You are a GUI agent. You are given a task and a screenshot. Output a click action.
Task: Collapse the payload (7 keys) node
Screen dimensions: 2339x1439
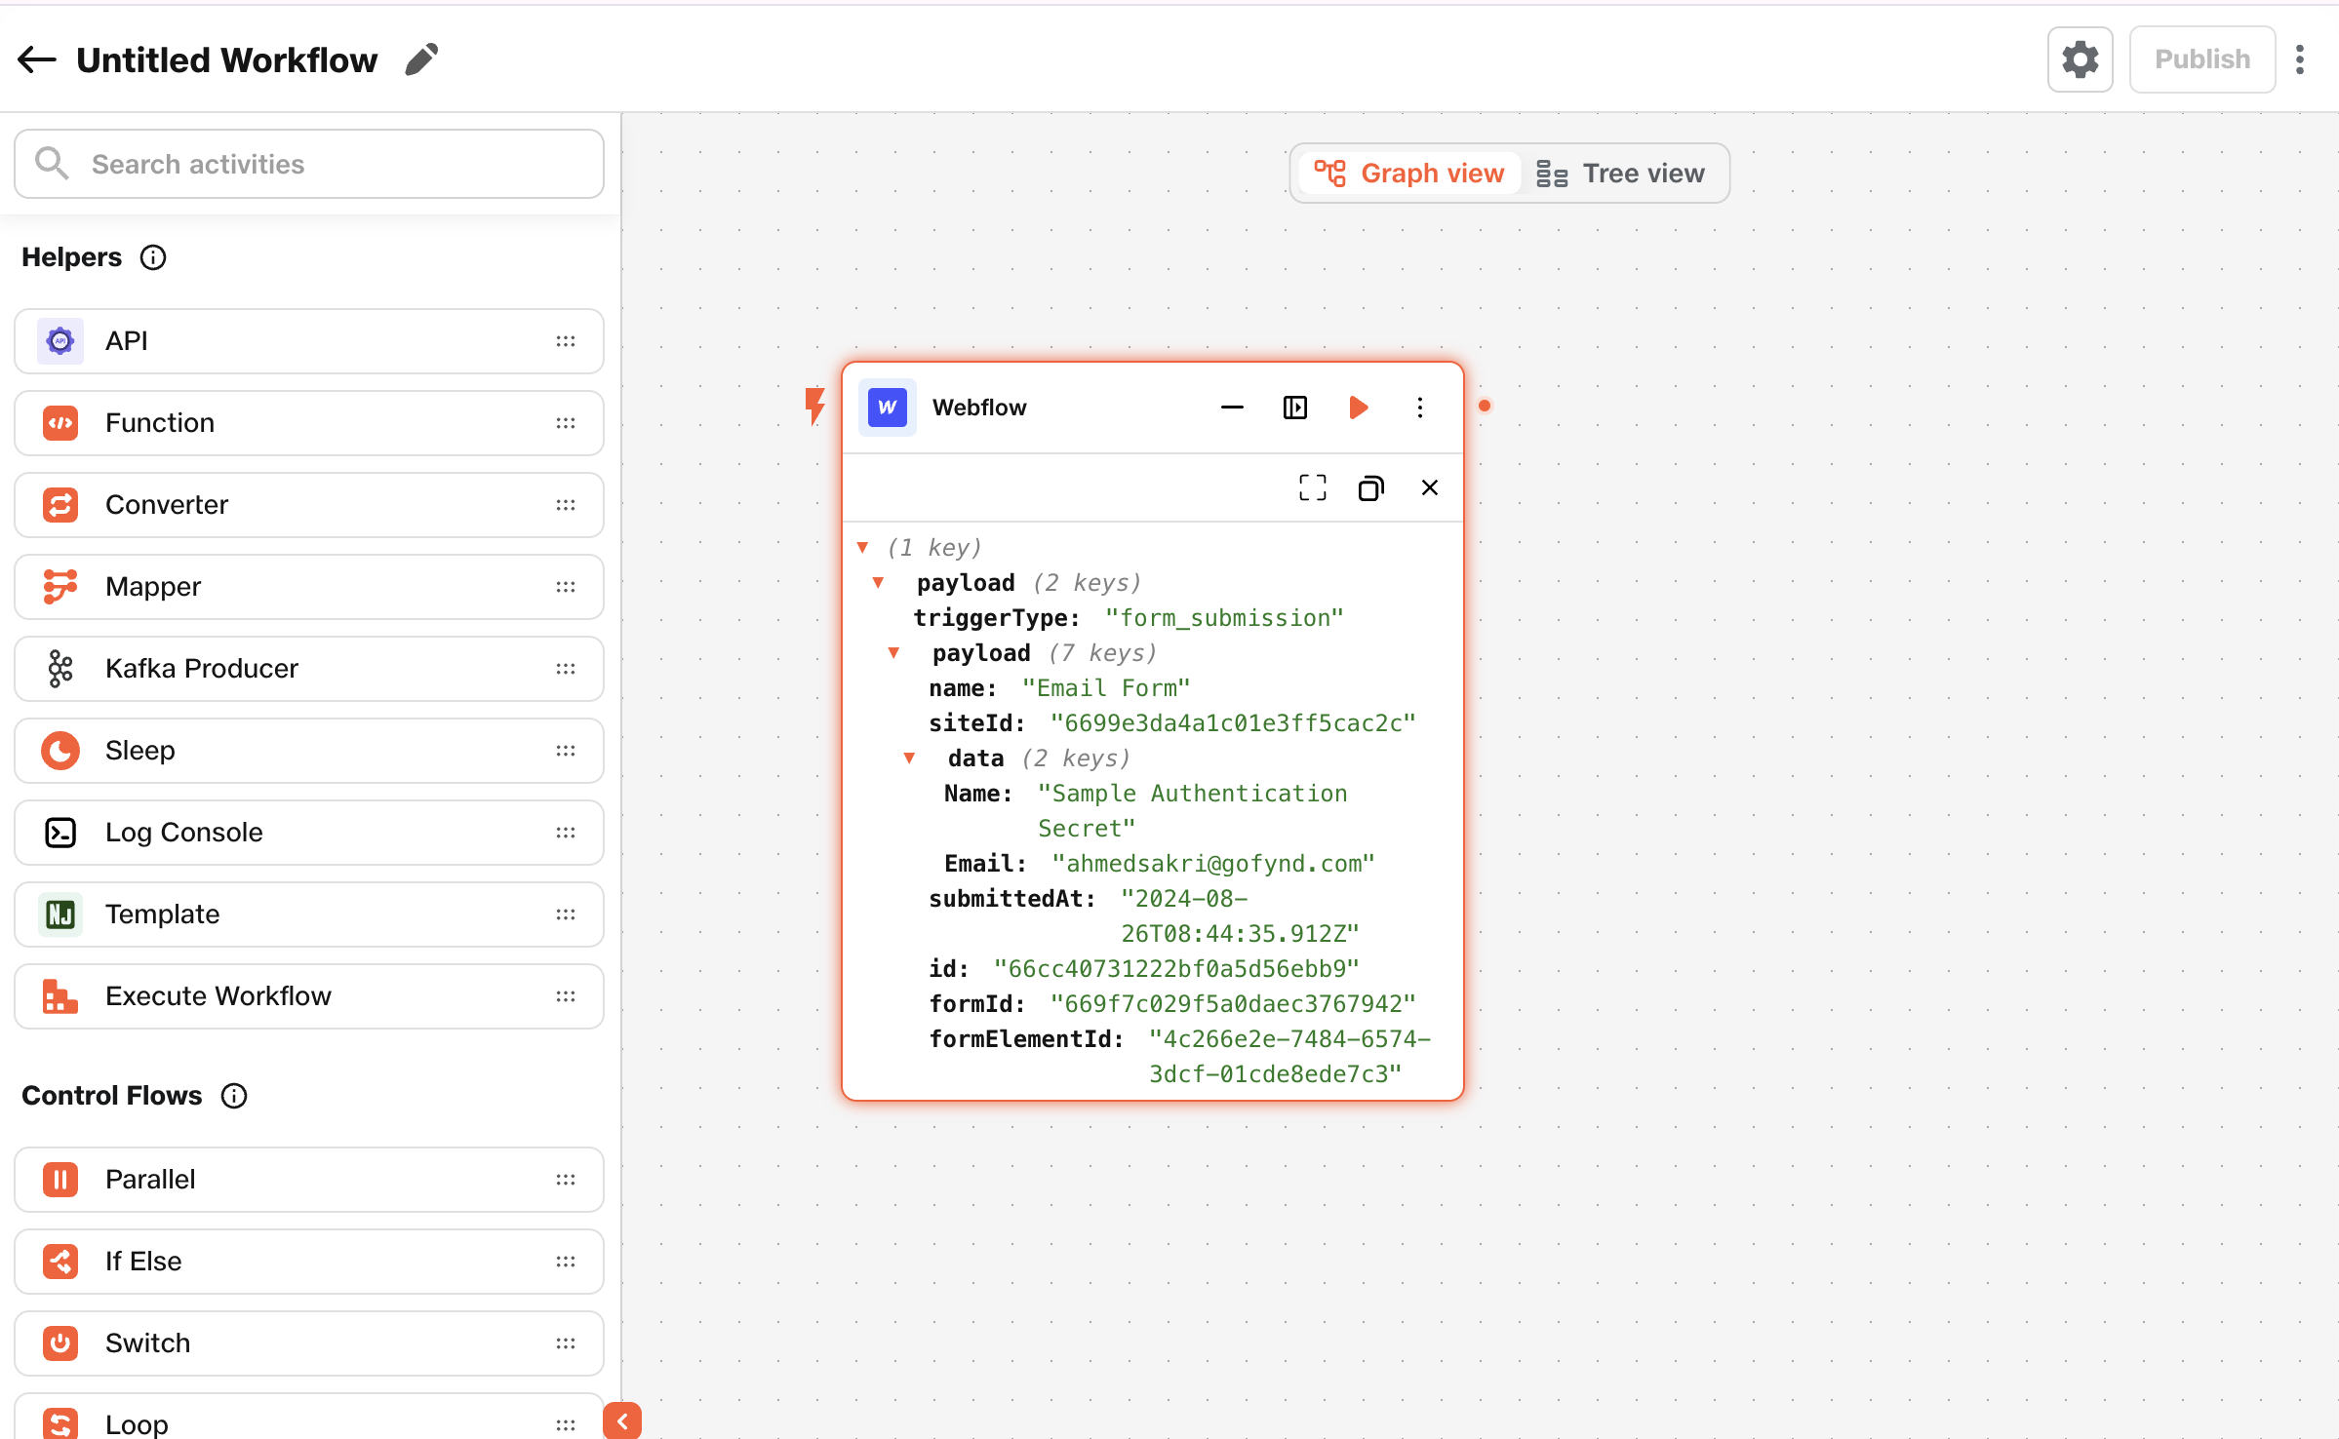[x=893, y=653]
